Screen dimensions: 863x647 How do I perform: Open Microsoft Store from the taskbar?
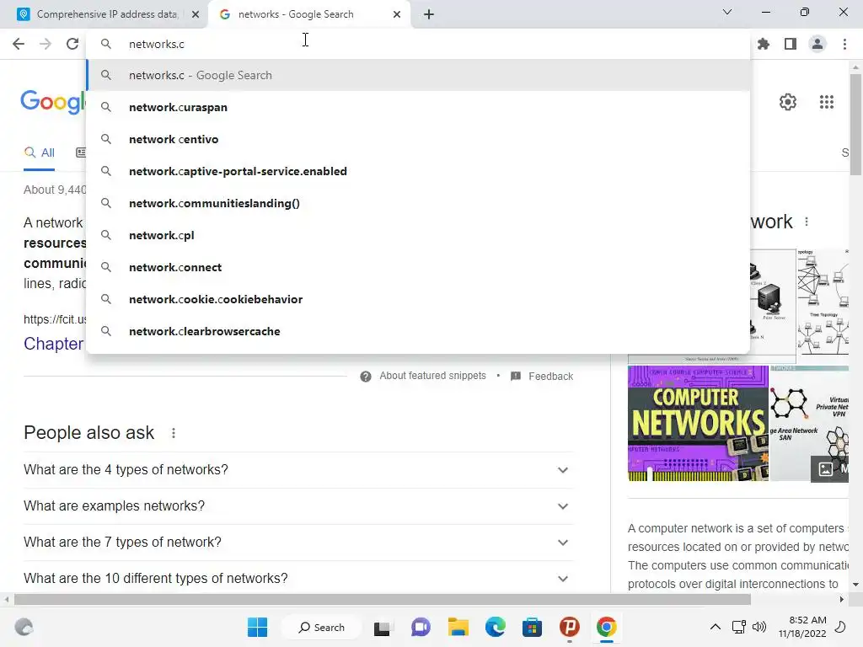(x=533, y=627)
